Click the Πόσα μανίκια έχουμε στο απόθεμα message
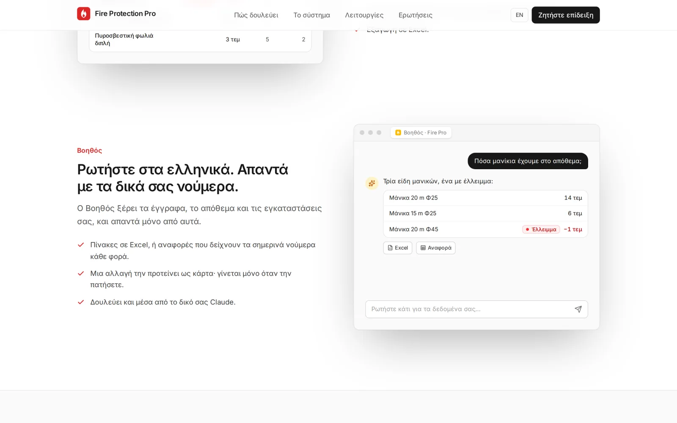The height and width of the screenshot is (423, 677). [528, 161]
